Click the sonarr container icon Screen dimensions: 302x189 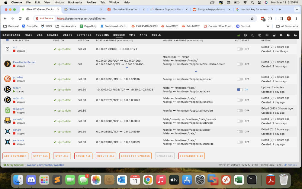pos(8,131)
